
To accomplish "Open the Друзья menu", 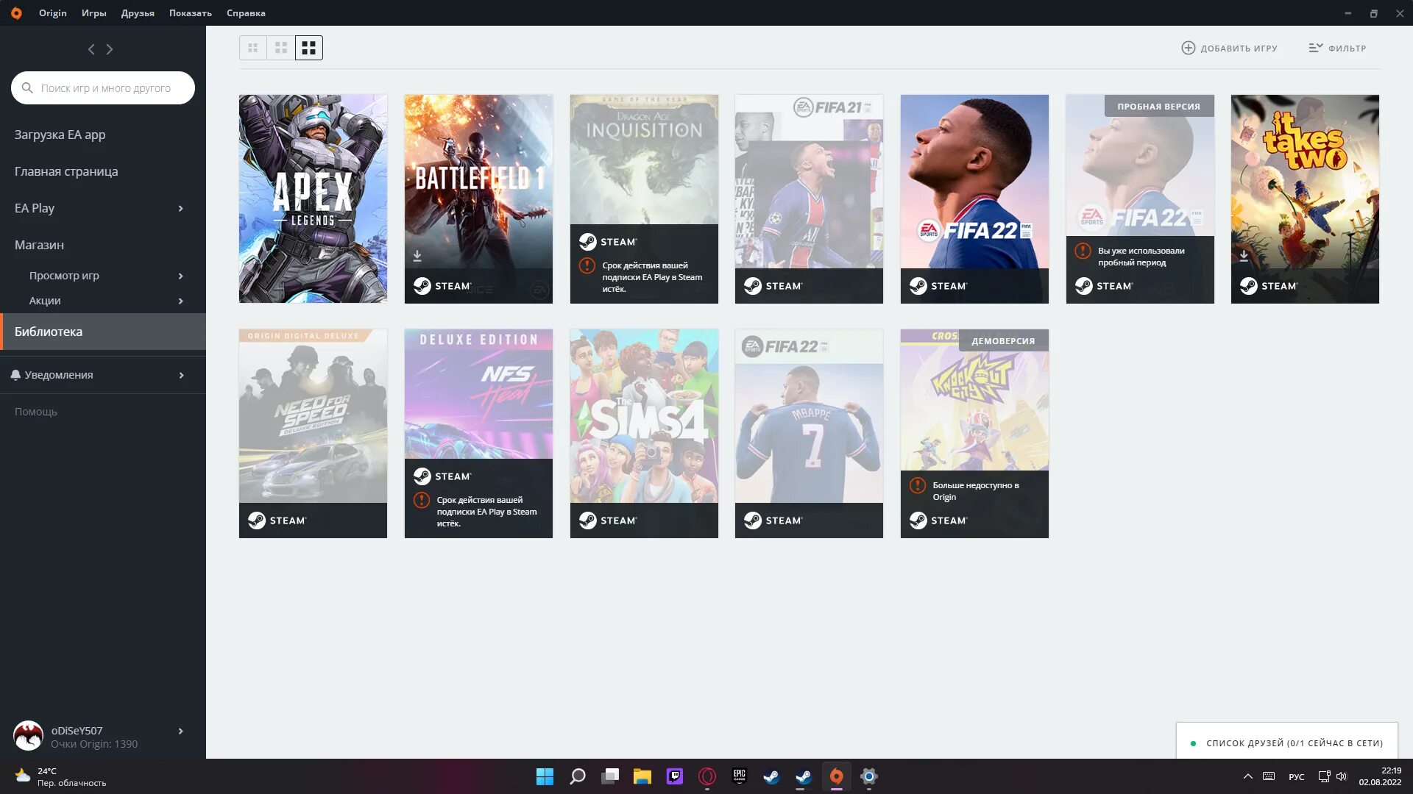I will pos(138,13).
